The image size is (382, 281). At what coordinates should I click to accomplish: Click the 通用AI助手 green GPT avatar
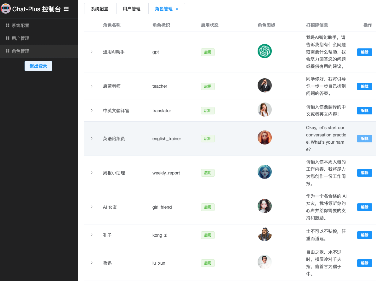265,51
